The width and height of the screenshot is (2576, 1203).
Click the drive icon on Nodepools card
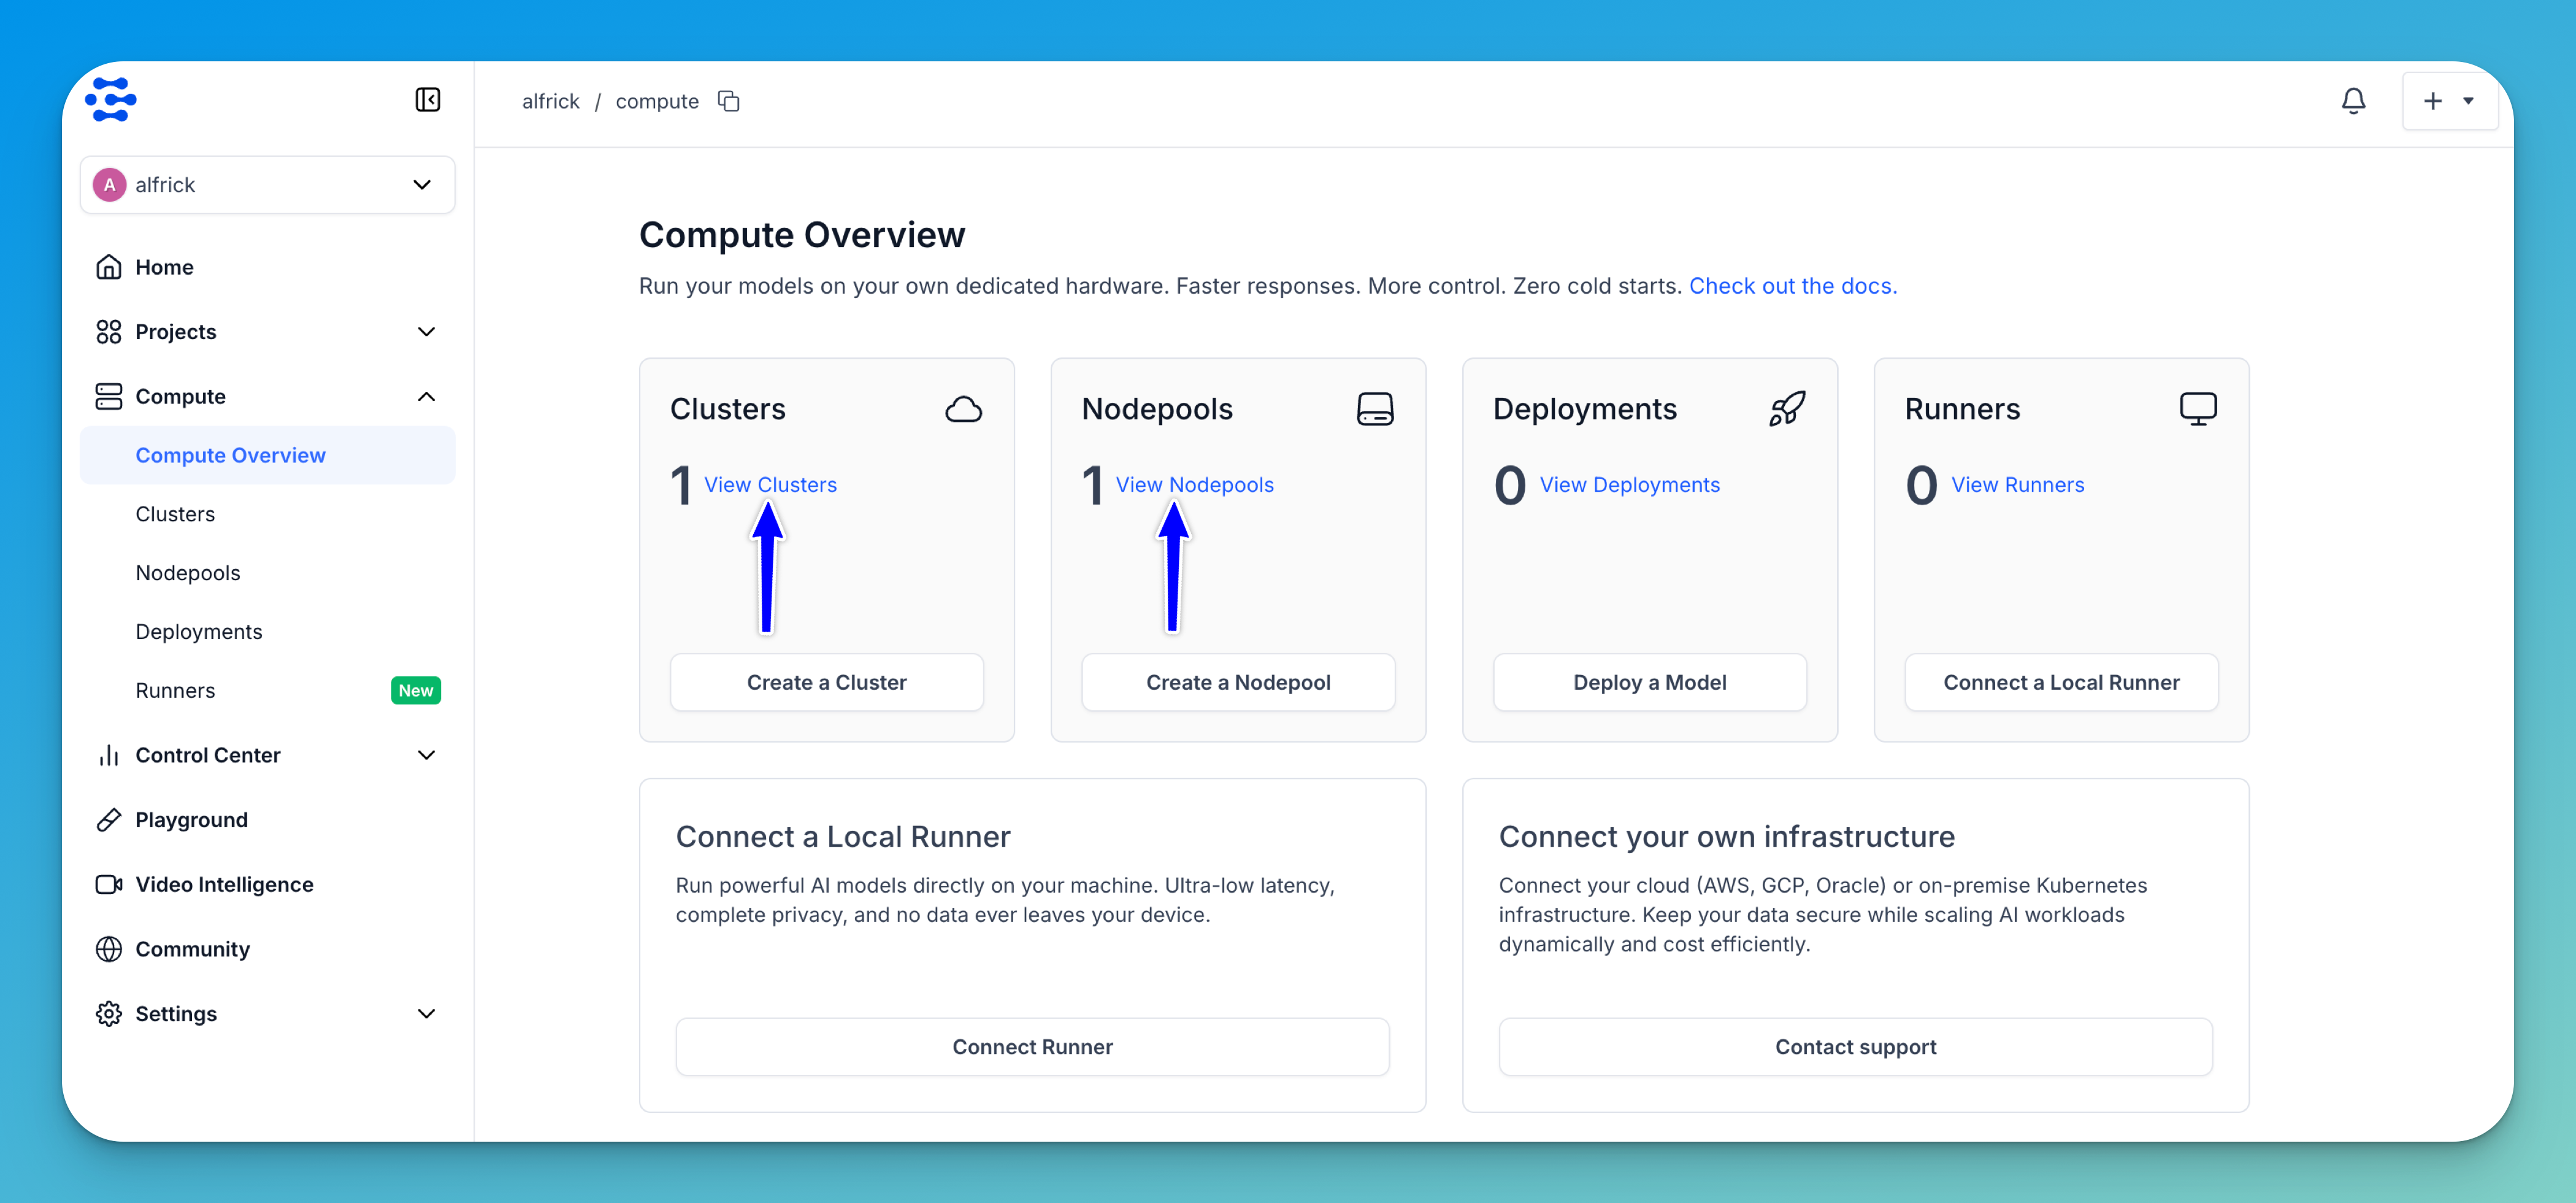click(x=1375, y=409)
